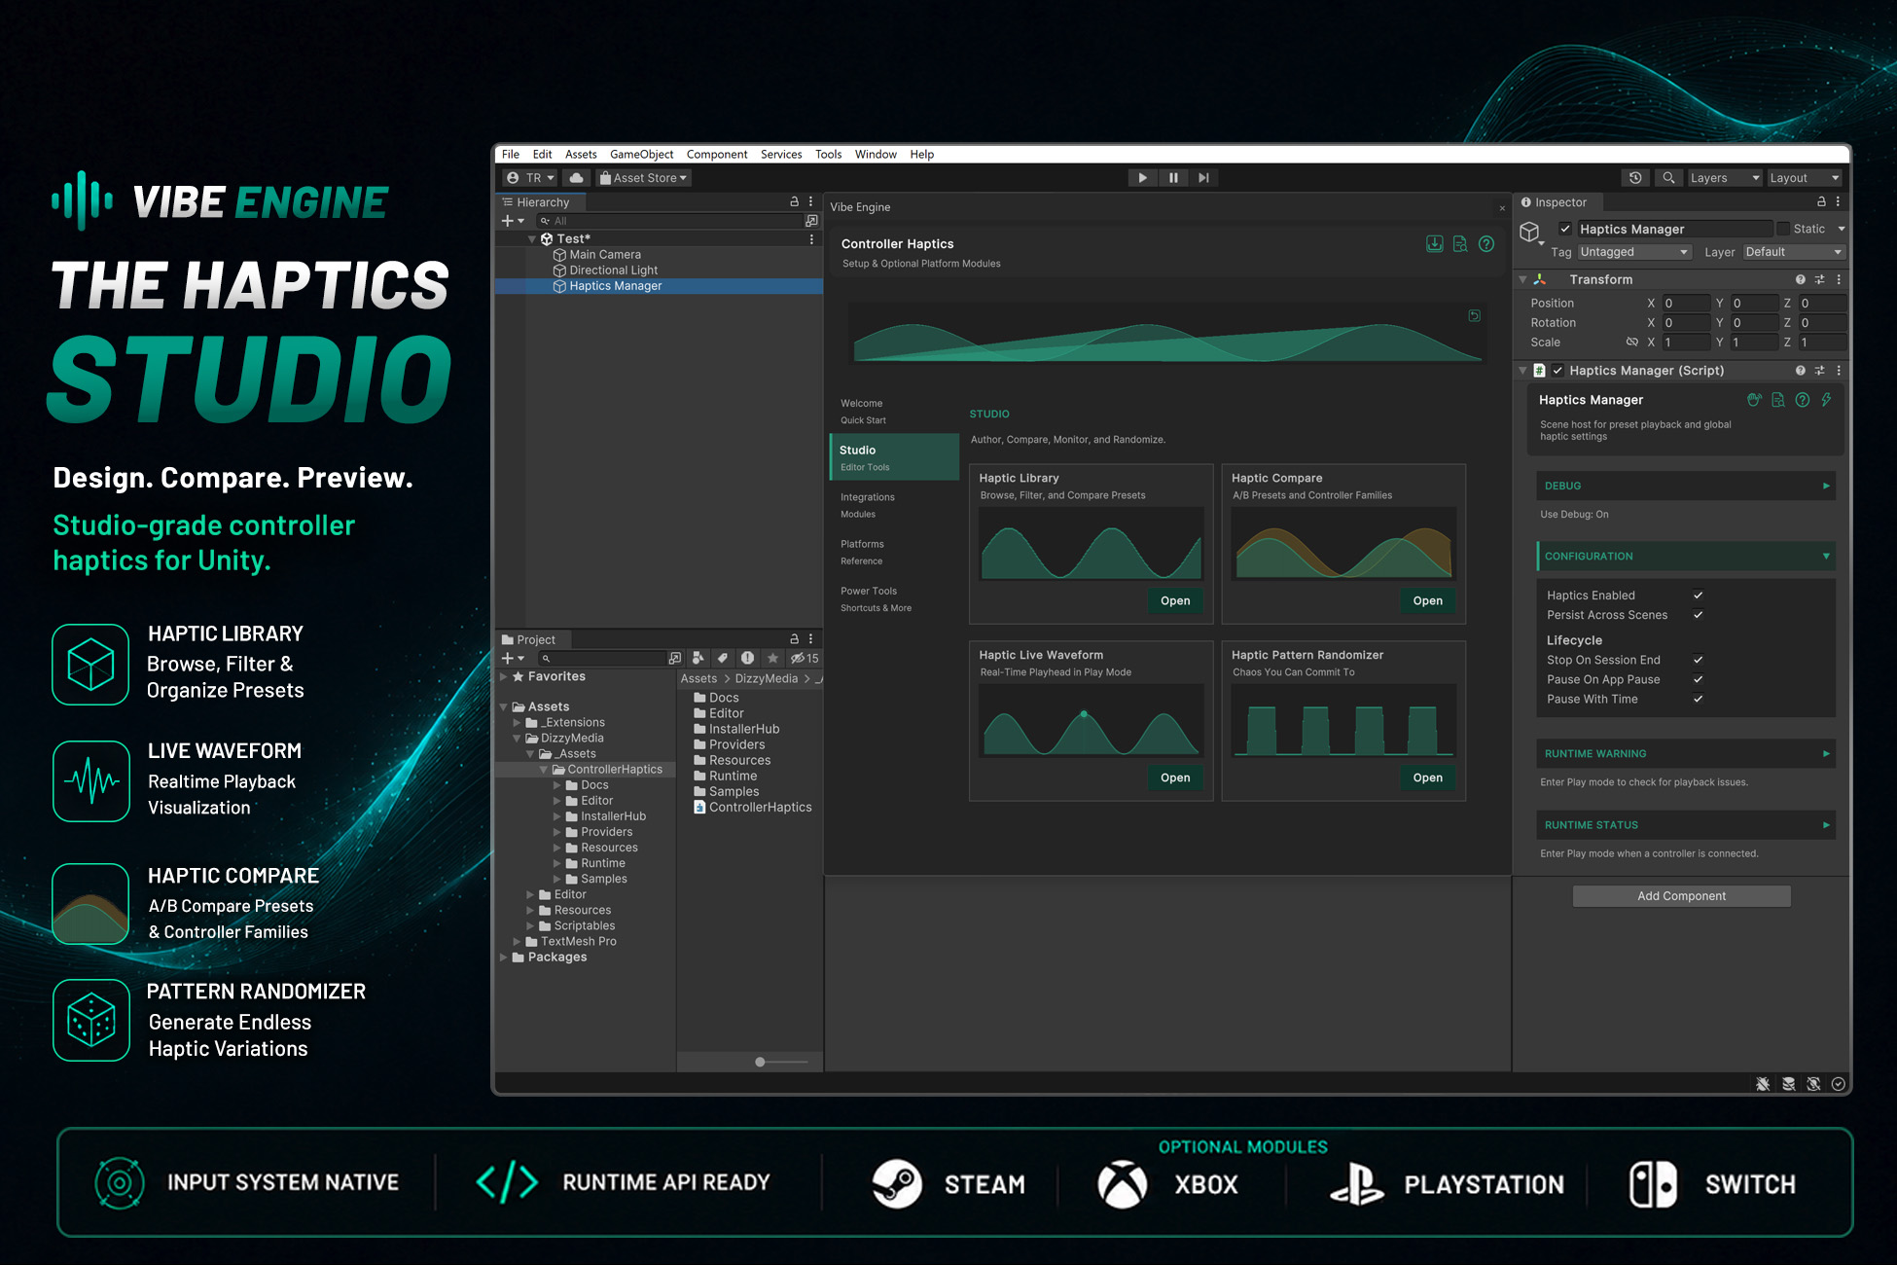The image size is (1897, 1265).
Task: Click the Haptics Manager hand vibration icon
Action: click(1754, 400)
